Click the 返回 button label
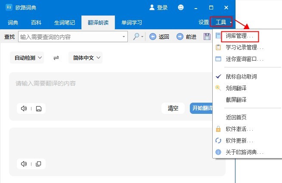Screen dimensions: 282x183 164,37
